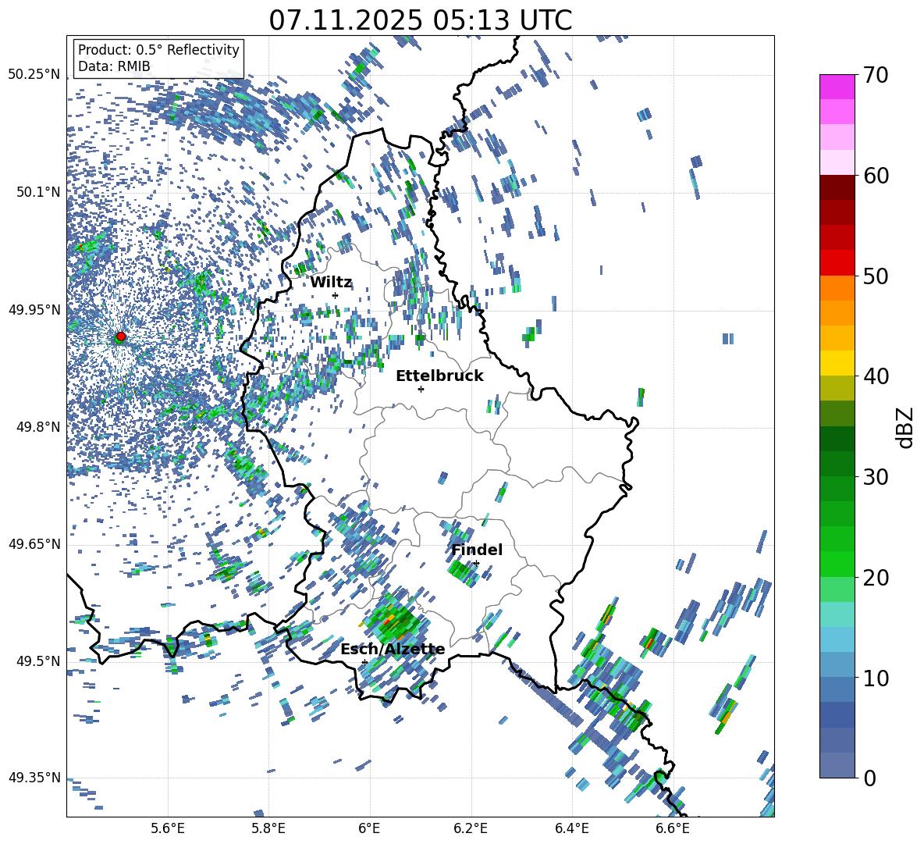Click the Ettelbruck location cross marker

tap(421, 389)
